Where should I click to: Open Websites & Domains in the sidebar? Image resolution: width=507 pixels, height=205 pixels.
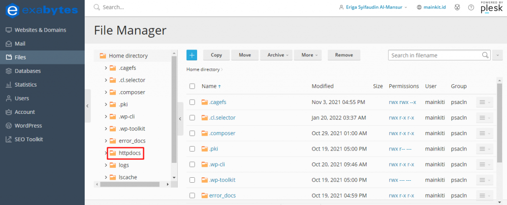(x=40, y=30)
